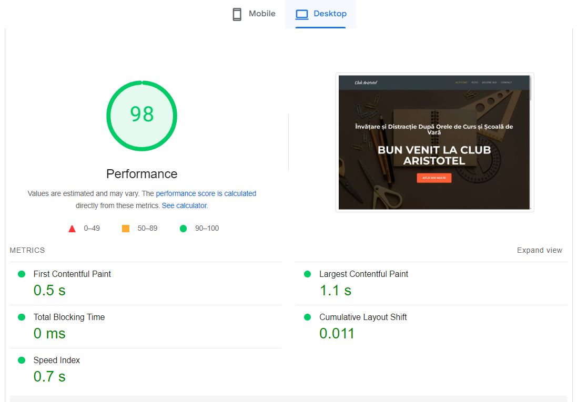Click the Club Aristotel page screenshot thumbnail

[434, 142]
